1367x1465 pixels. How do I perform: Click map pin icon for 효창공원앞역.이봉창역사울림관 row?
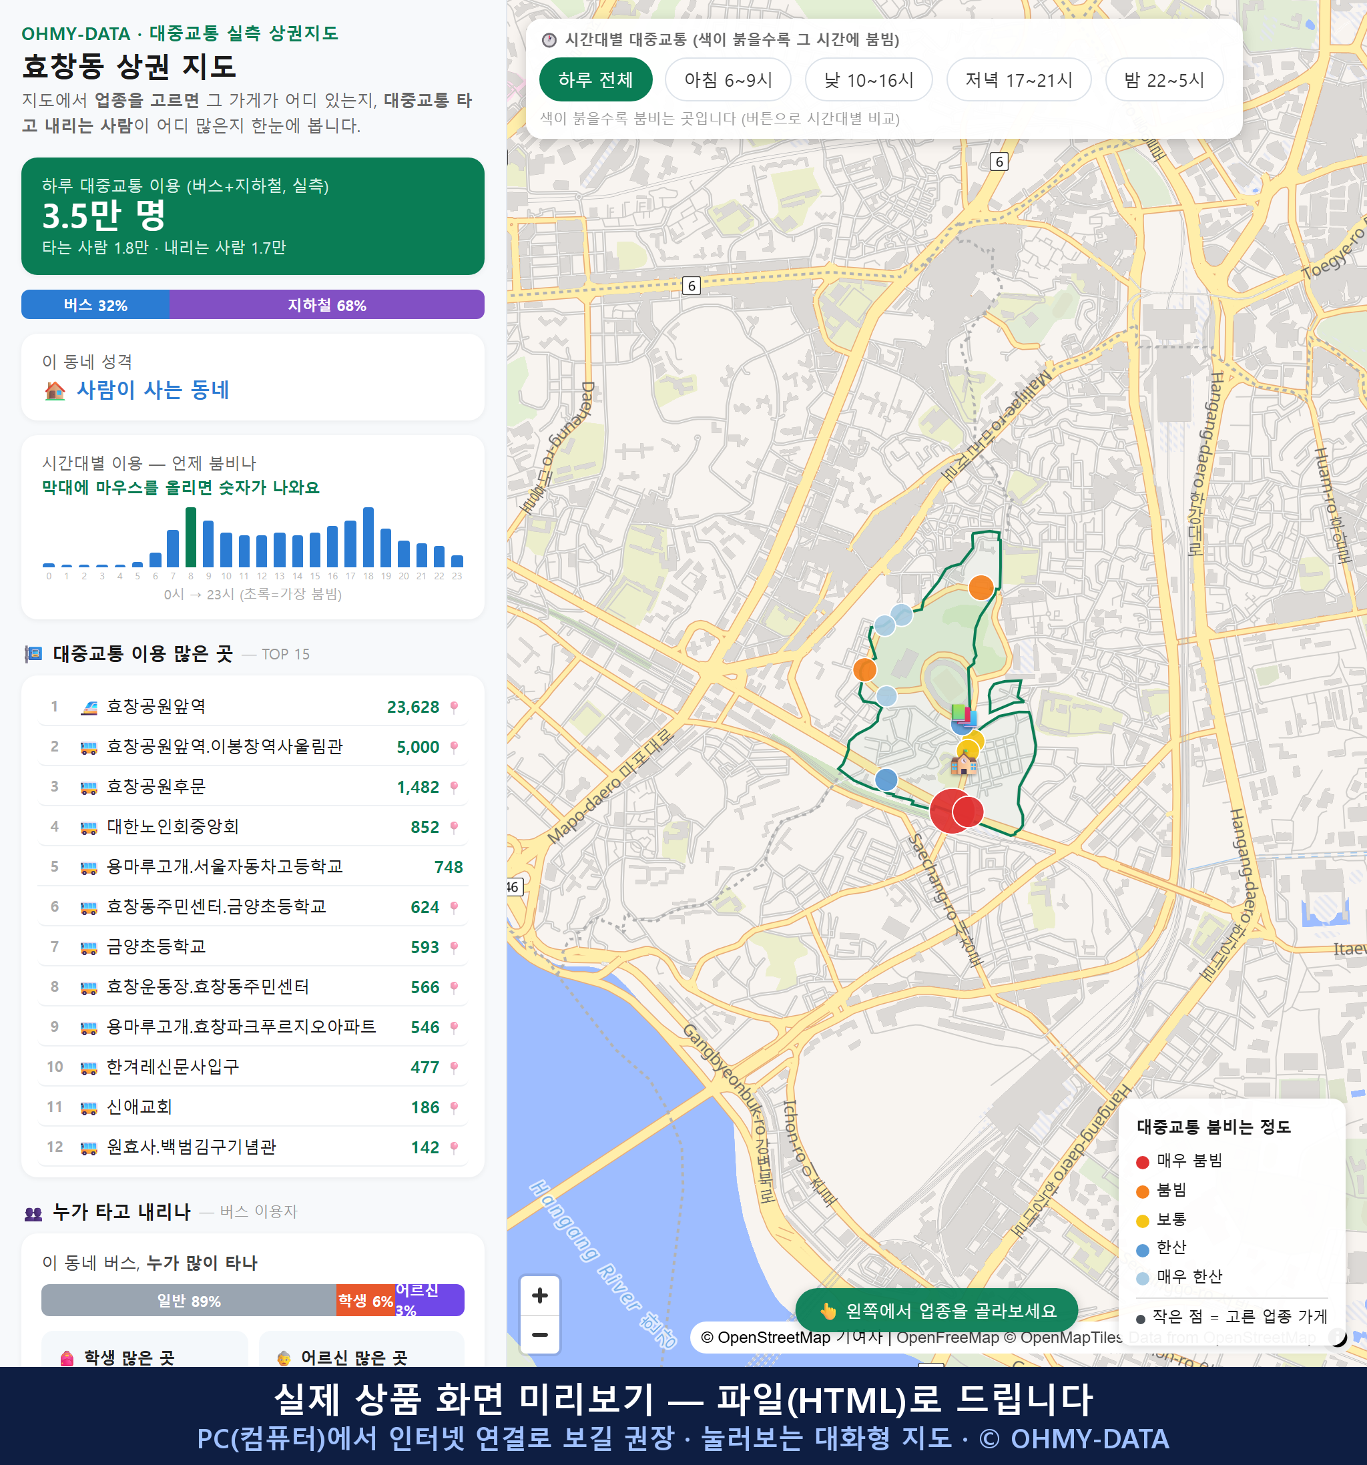click(454, 748)
